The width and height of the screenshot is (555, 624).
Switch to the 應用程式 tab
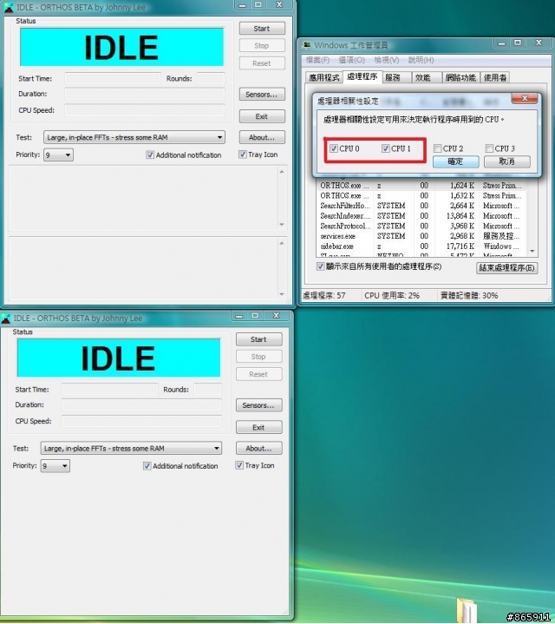tap(324, 77)
